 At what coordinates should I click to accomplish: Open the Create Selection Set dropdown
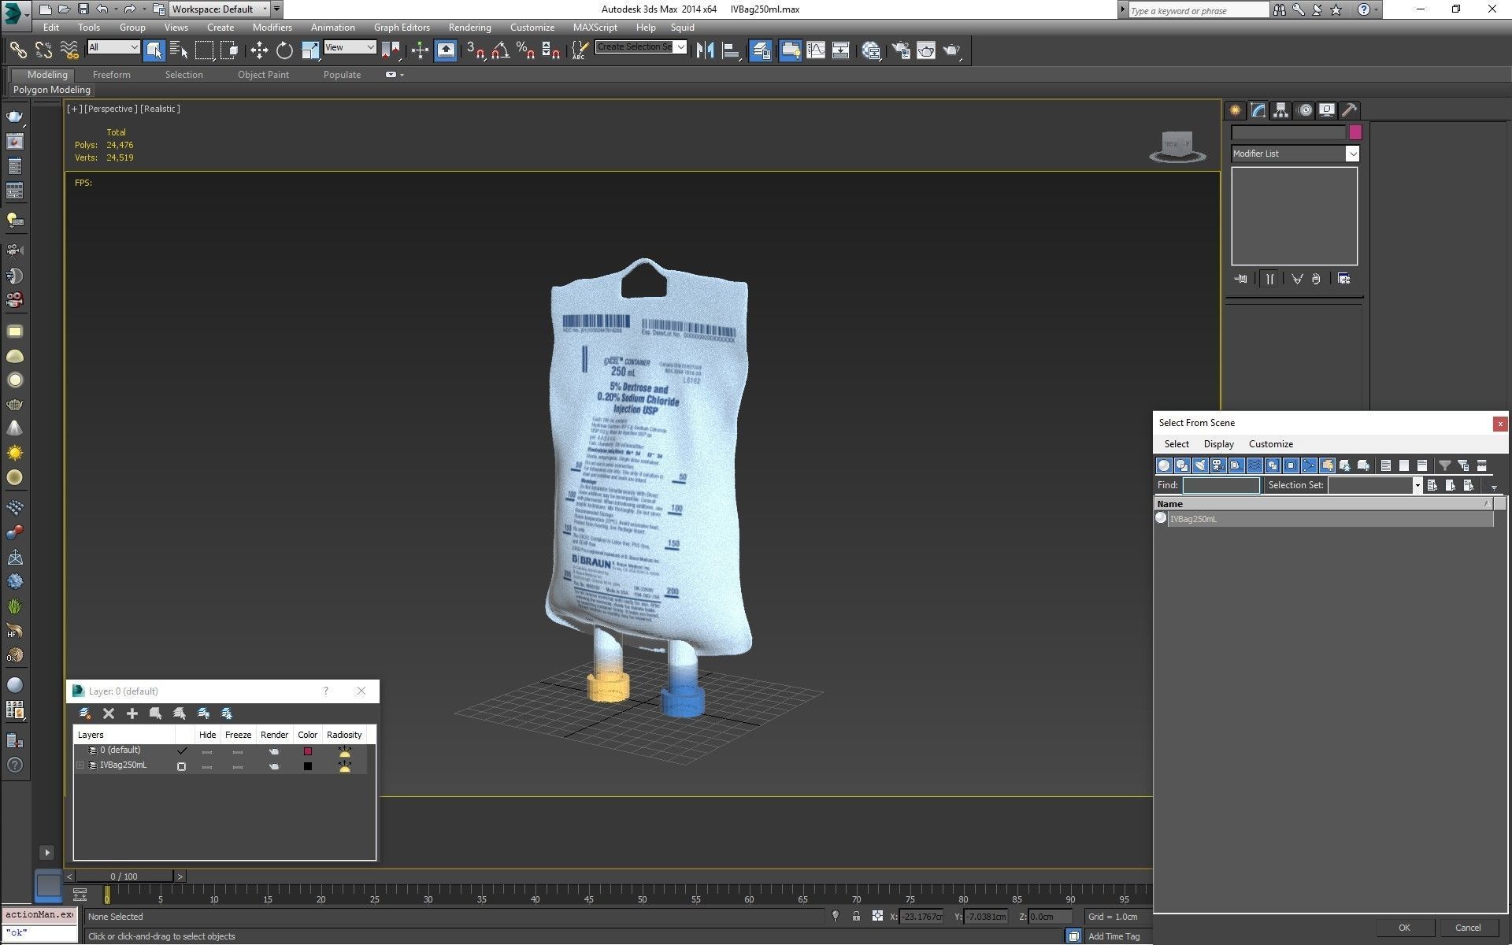point(641,47)
